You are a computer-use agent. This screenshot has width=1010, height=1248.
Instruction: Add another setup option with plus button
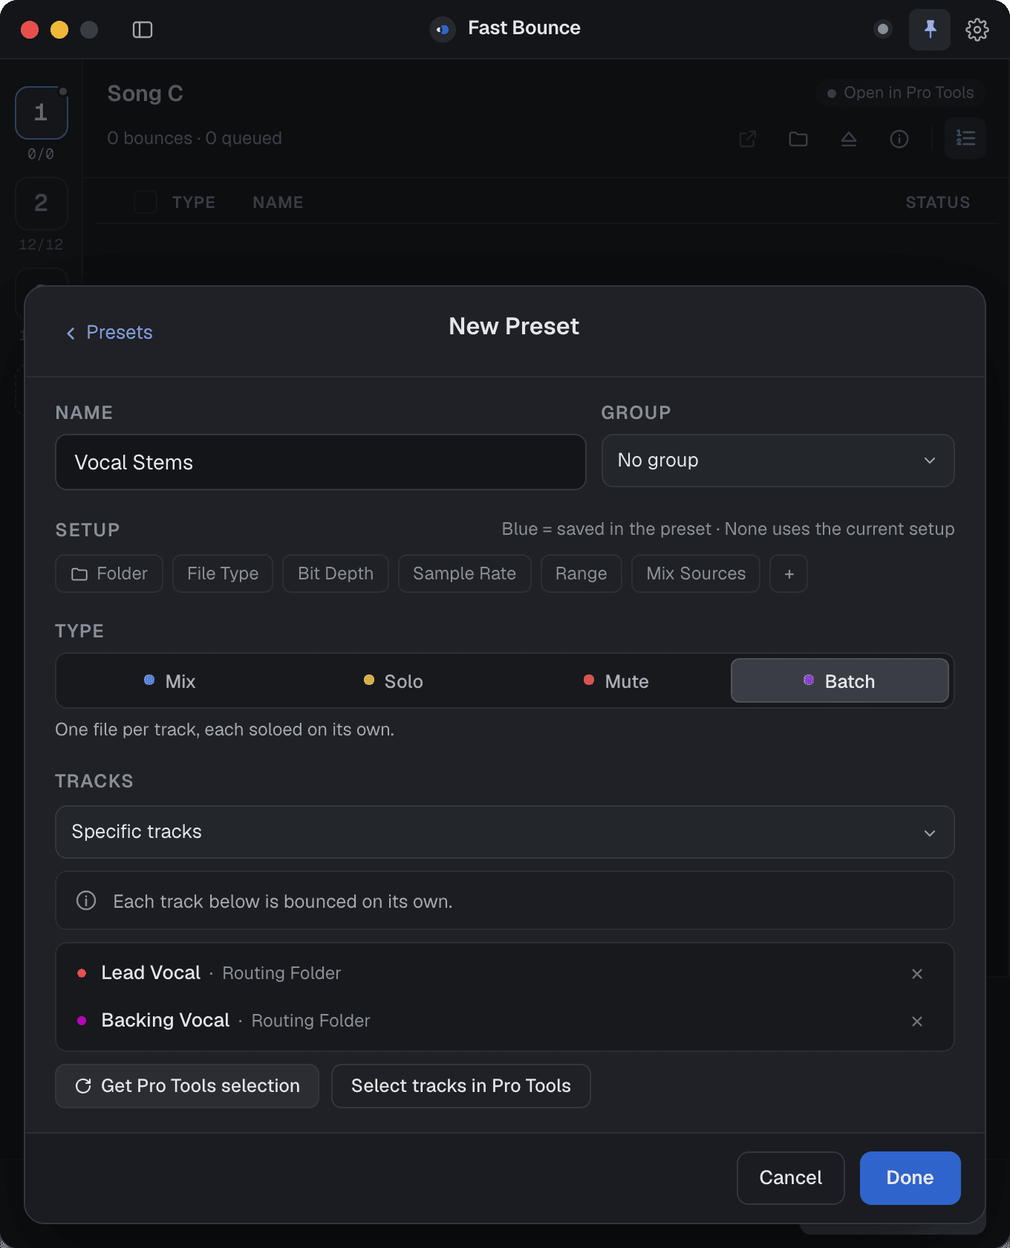pyautogui.click(x=789, y=573)
